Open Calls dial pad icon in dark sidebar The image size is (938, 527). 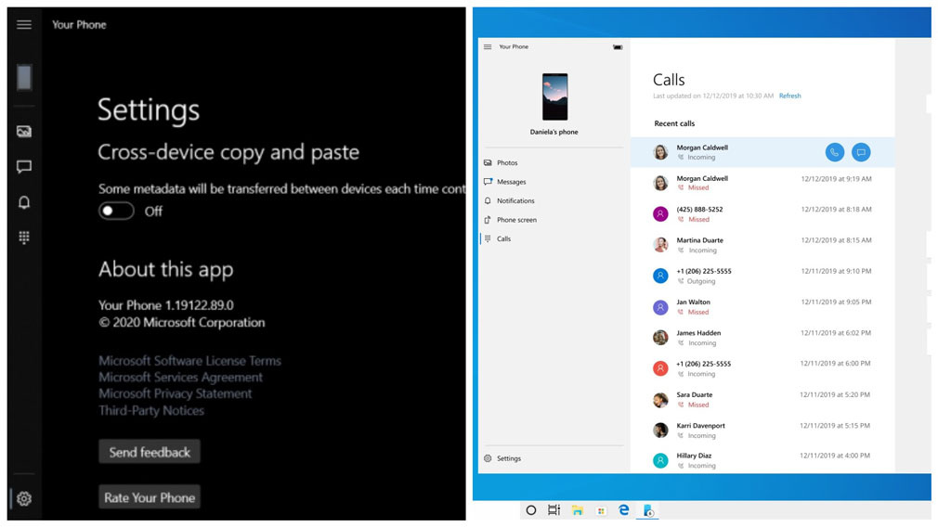coord(24,238)
